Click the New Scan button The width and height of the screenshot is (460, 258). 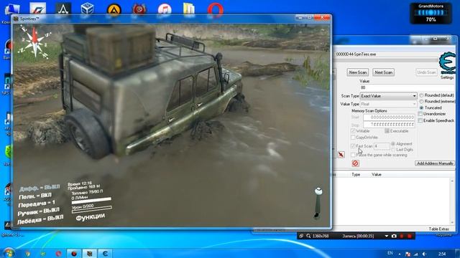(x=358, y=72)
